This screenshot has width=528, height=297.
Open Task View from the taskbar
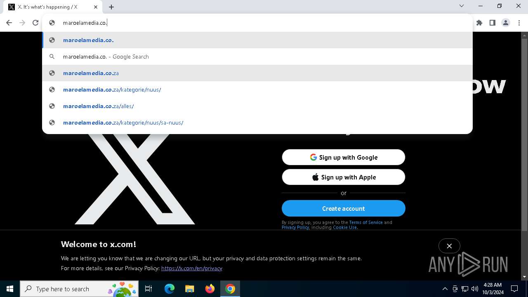[x=148, y=289]
